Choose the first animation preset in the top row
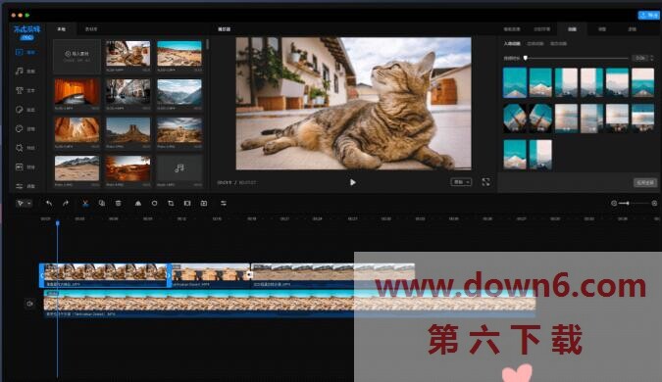The width and height of the screenshot is (662, 382). click(515, 82)
